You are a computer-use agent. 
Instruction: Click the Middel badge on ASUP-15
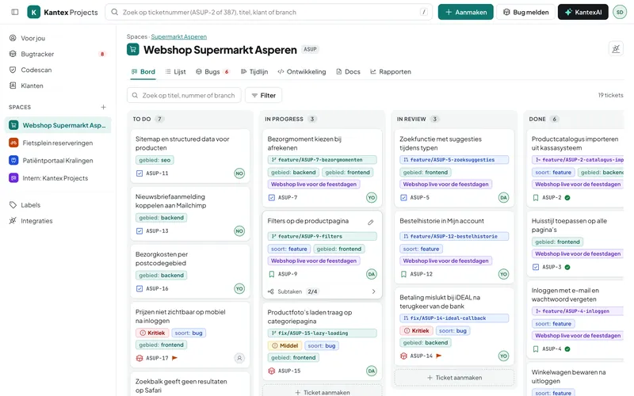pos(285,345)
